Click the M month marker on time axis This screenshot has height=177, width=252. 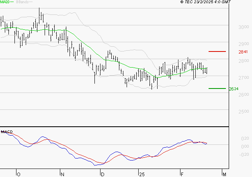point(224,175)
